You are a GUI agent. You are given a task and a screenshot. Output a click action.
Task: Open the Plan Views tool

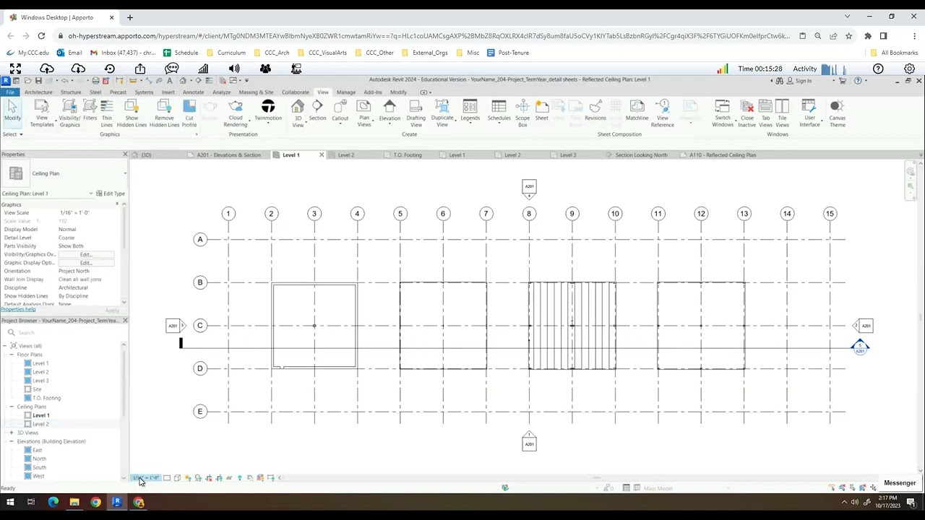coord(364,113)
